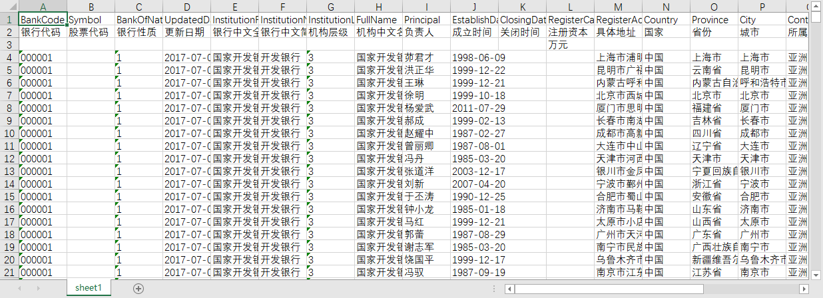823x298 pixels.
Task: Select the sheet1 tab
Action: point(88,287)
